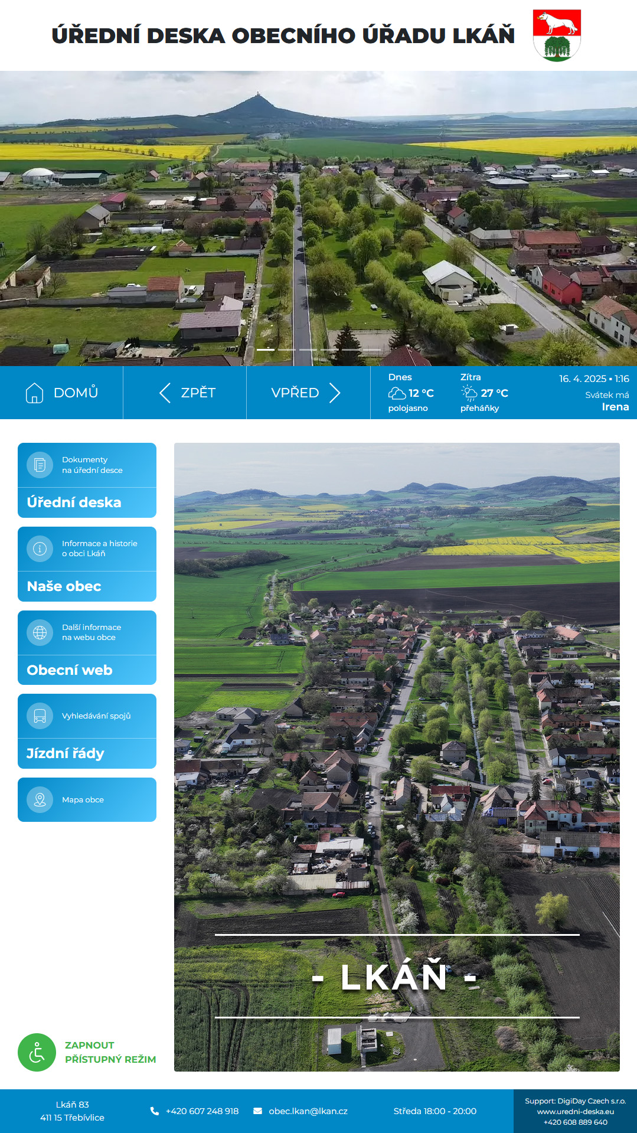Go home with DOMŮ
This screenshot has width=637, height=1133.
coord(61,393)
